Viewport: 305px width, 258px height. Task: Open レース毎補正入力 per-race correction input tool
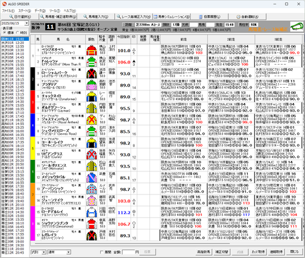click(x=134, y=16)
